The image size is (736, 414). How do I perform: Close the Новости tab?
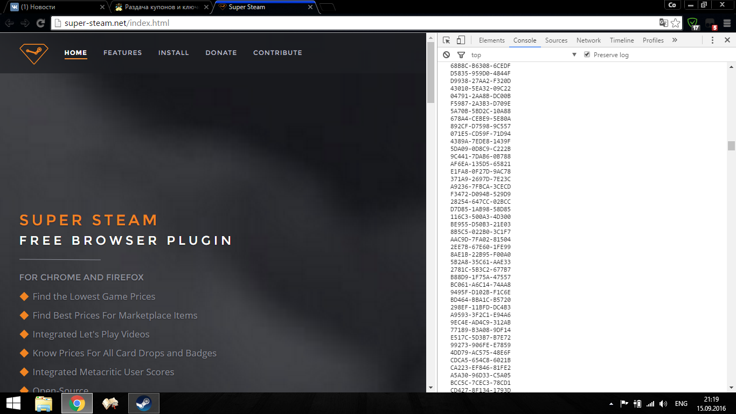point(101,8)
